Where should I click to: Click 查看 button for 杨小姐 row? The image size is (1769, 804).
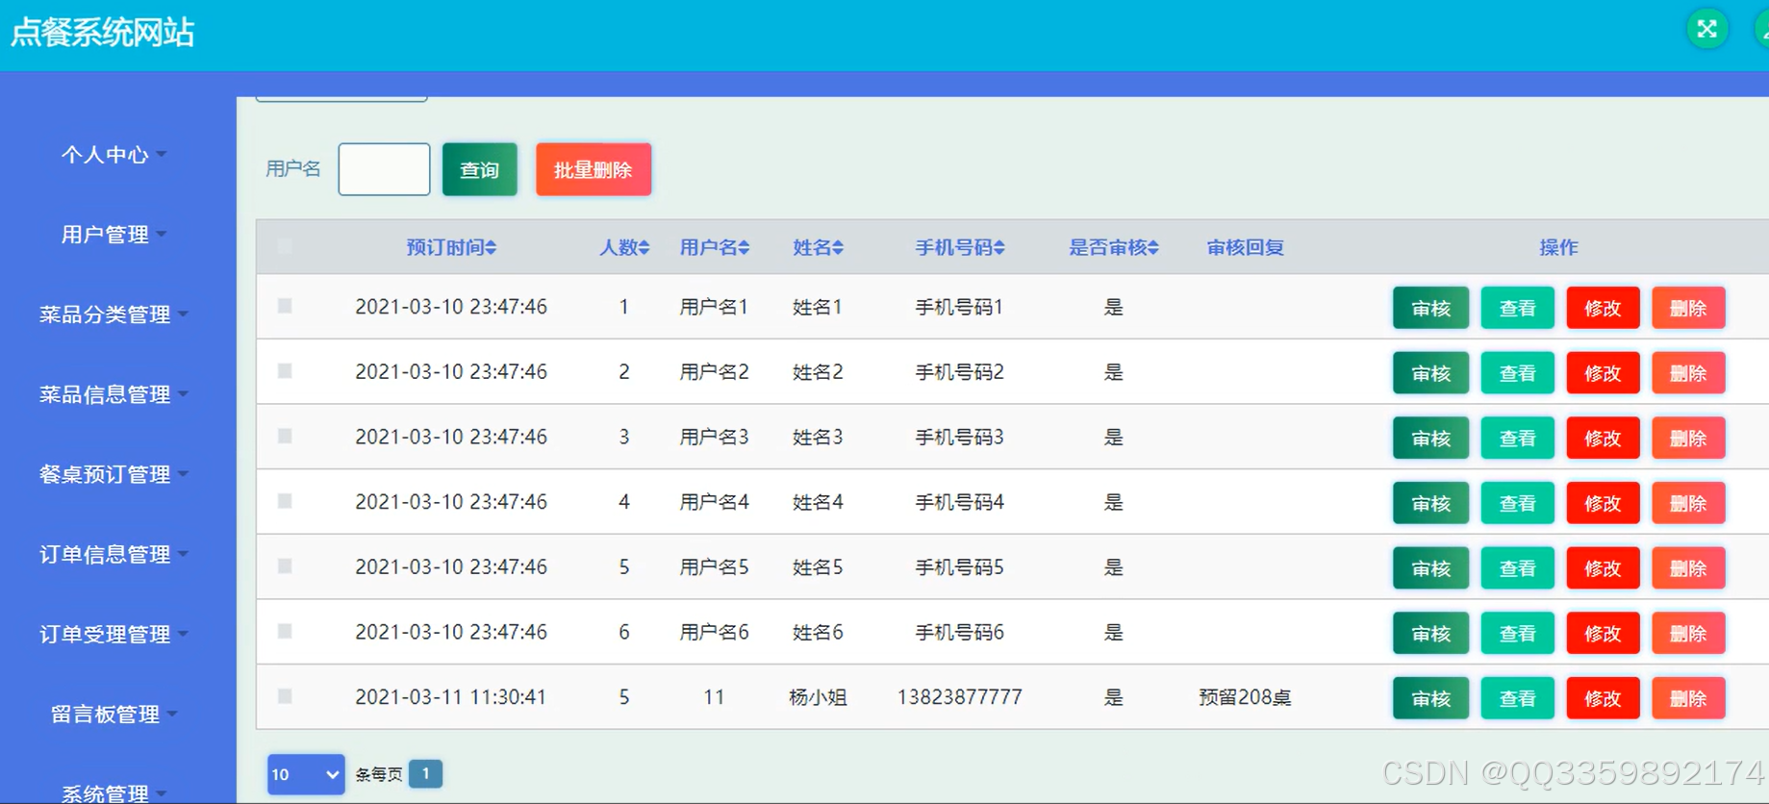pyautogui.click(x=1517, y=698)
